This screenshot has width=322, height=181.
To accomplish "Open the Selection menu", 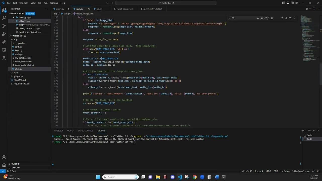I will [24, 3].
